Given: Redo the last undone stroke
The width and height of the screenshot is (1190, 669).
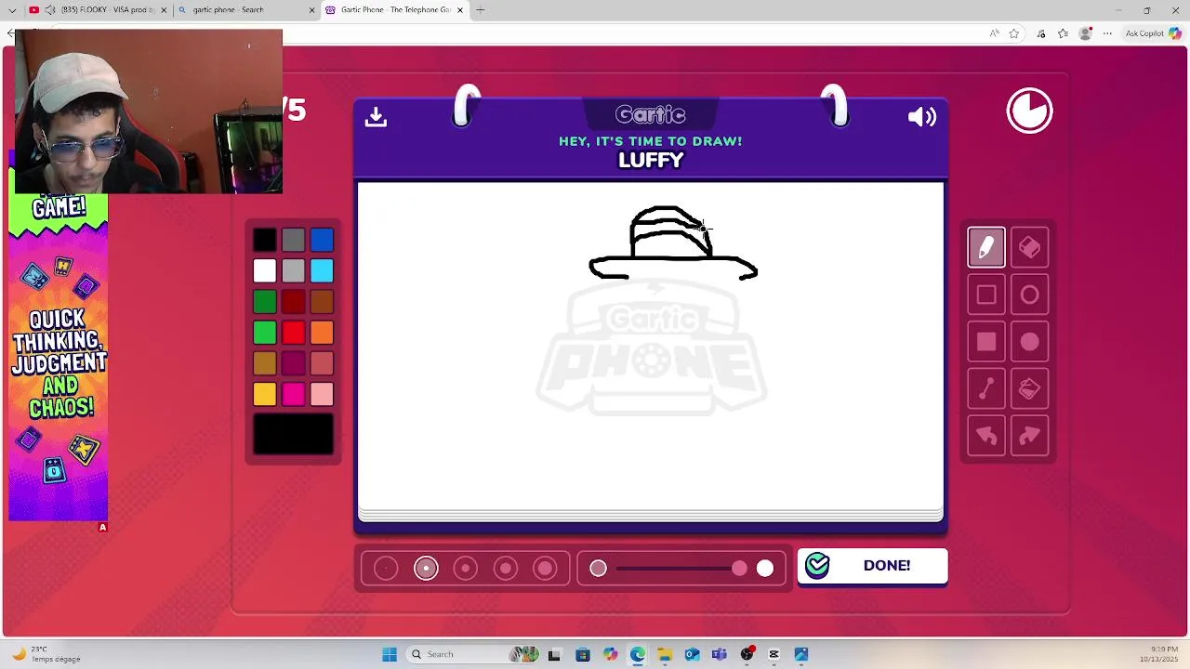Looking at the screenshot, I should pyautogui.click(x=1029, y=437).
